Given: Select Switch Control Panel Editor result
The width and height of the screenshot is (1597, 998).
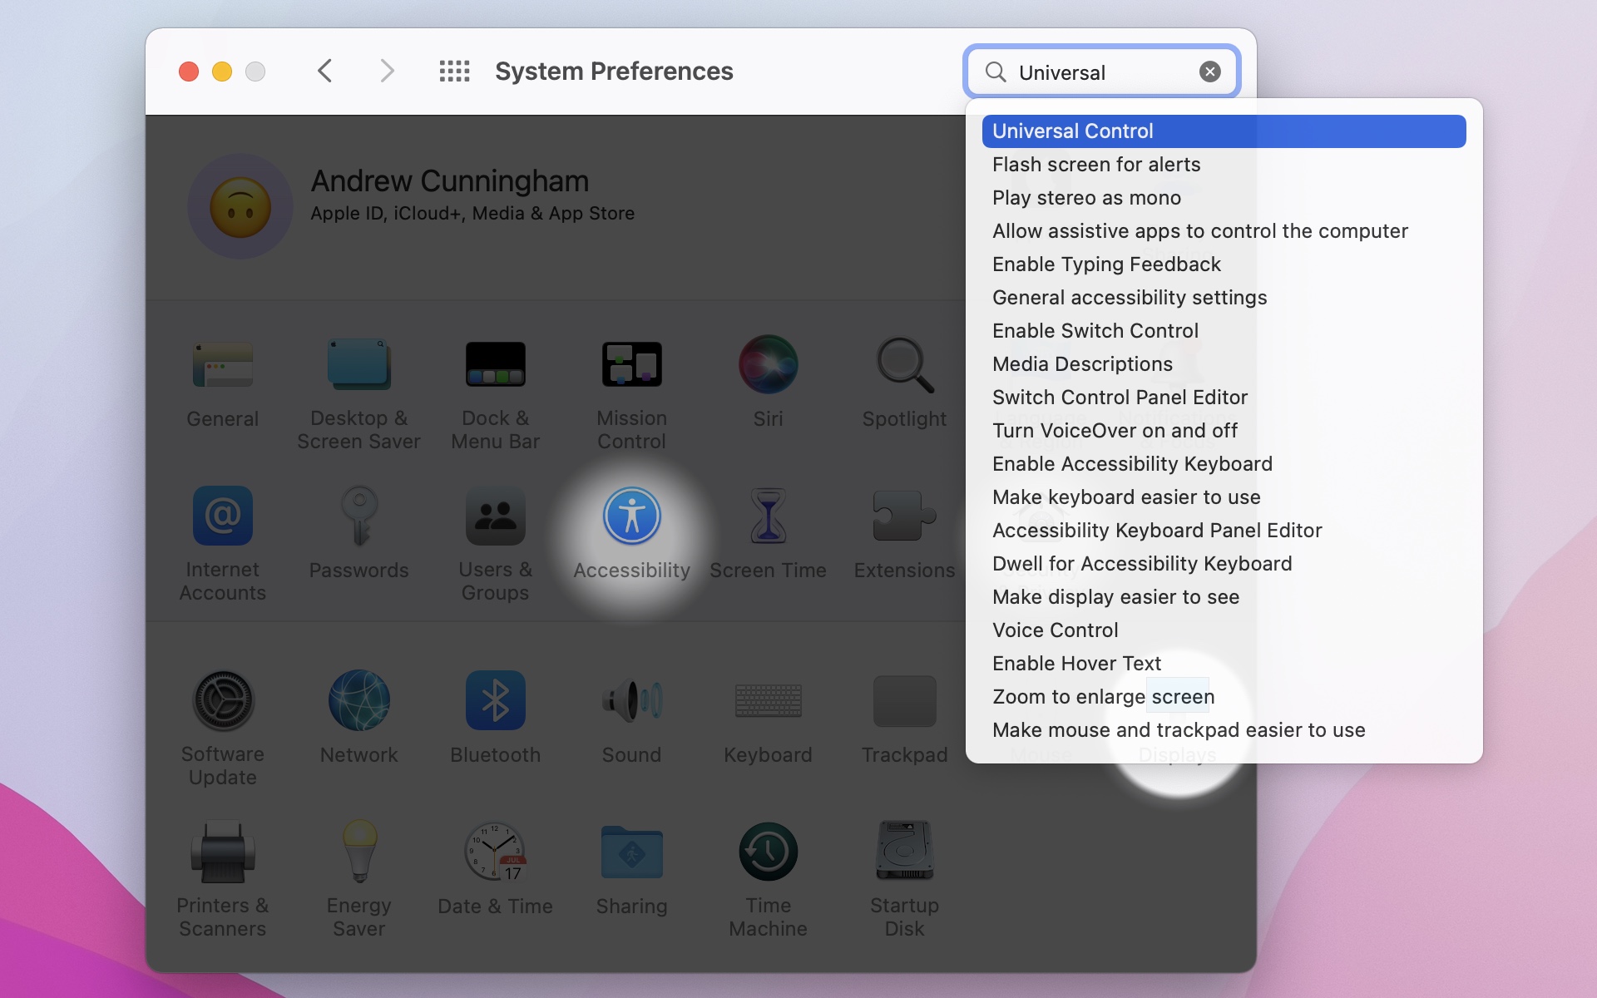Looking at the screenshot, I should coord(1224,398).
